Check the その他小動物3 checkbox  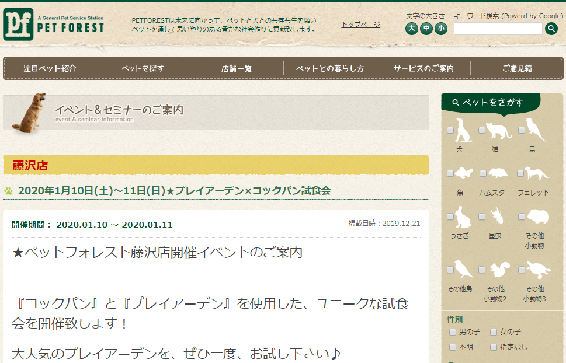coord(522,270)
